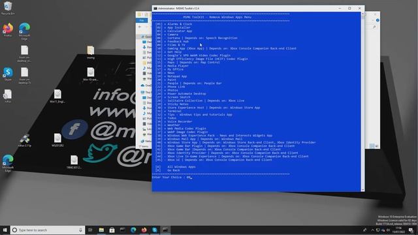The height and width of the screenshot is (235, 418).
Task: Select the rufus file icon on desktop
Action: click(8, 96)
